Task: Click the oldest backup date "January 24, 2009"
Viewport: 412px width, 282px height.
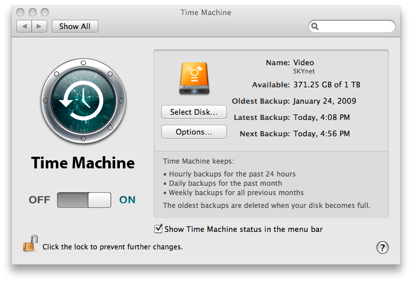Action: click(x=325, y=101)
